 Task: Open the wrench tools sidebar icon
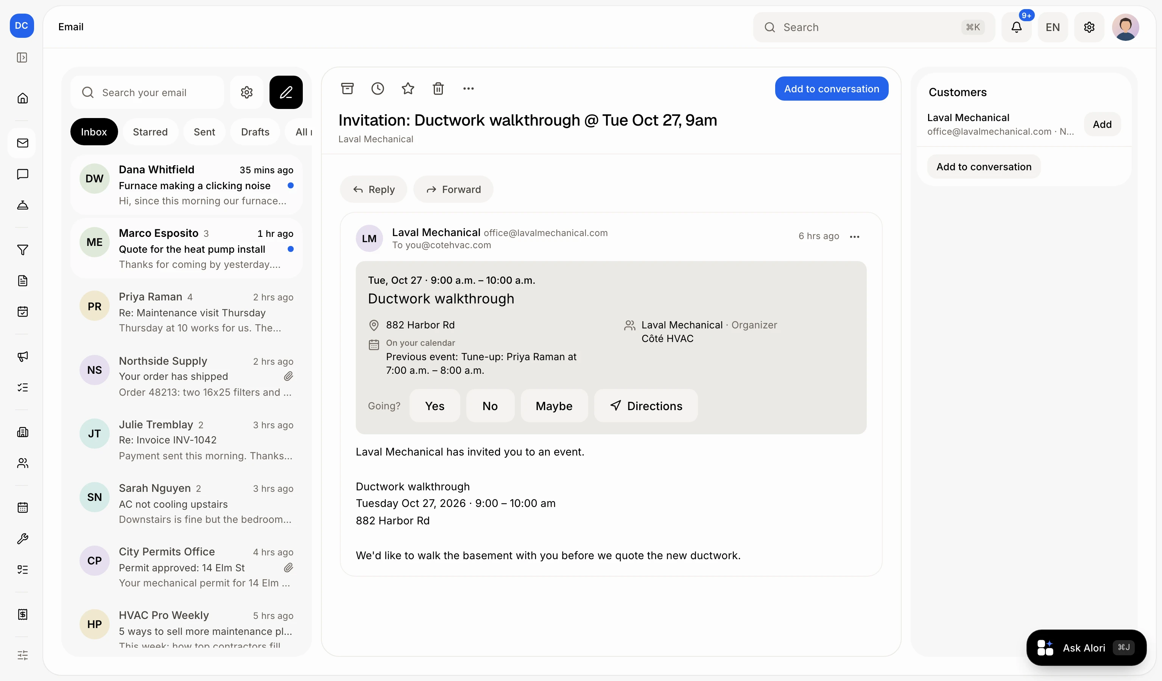[22, 539]
